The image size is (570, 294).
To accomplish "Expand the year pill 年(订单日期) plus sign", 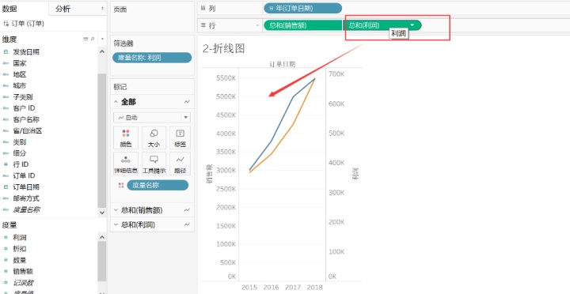I will coord(272,9).
